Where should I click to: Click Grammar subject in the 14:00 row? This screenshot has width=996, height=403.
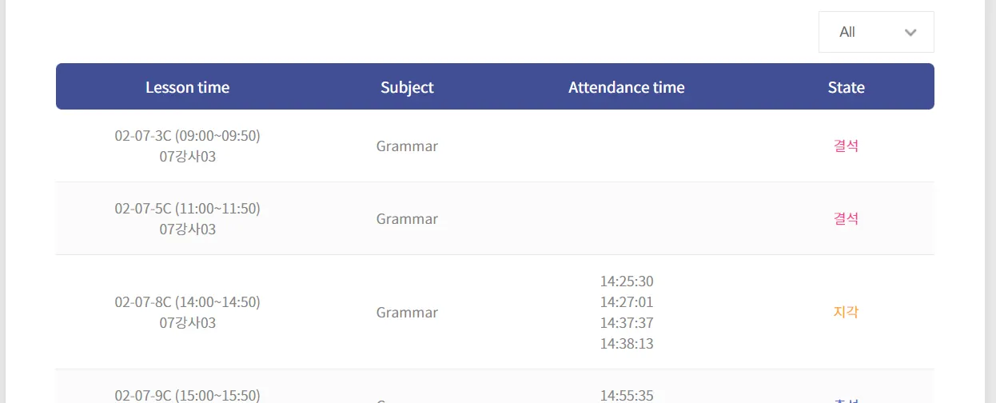tap(407, 313)
